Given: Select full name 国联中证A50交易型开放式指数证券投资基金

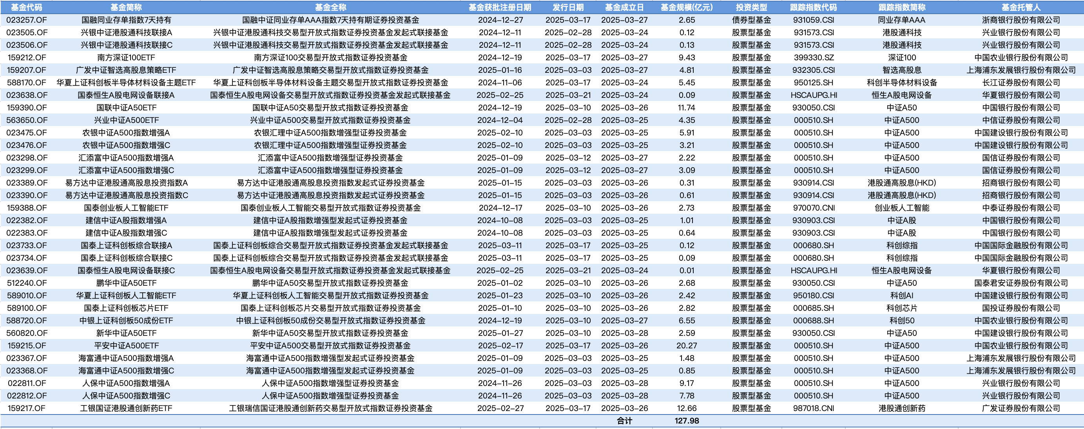Looking at the screenshot, I should 330,108.
